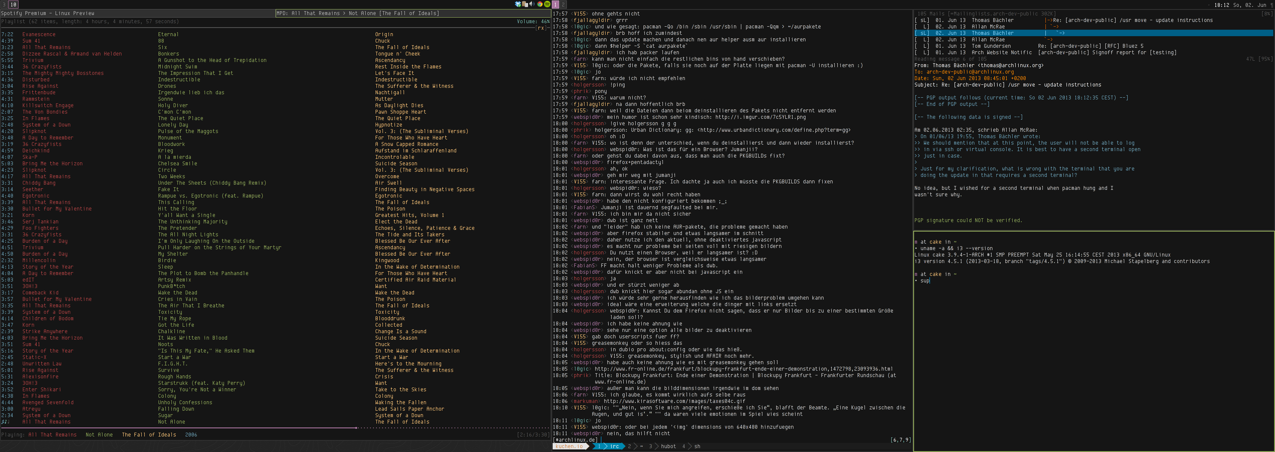Click the Dropbox tray icon
1275x452 pixels.
click(518, 4)
